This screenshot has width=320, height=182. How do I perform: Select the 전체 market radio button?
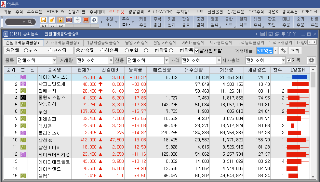pos(8,50)
